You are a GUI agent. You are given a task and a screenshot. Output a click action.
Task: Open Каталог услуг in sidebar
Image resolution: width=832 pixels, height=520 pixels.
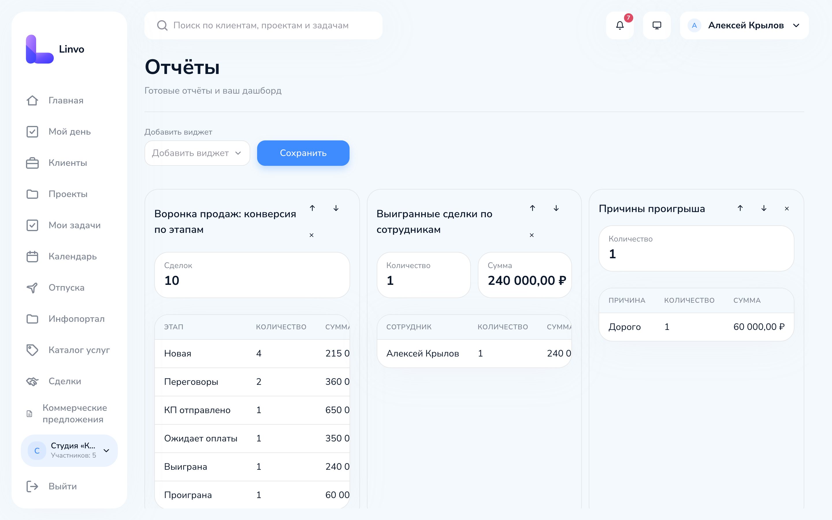pyautogui.click(x=69, y=350)
